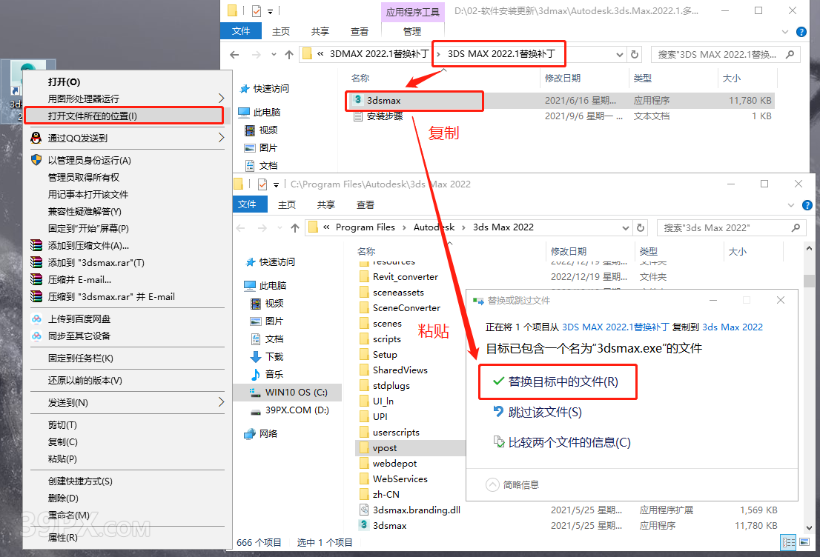Click Baidu Netdisk icon beside 上传到百度网盘
This screenshot has height=557, width=820.
(x=36, y=318)
